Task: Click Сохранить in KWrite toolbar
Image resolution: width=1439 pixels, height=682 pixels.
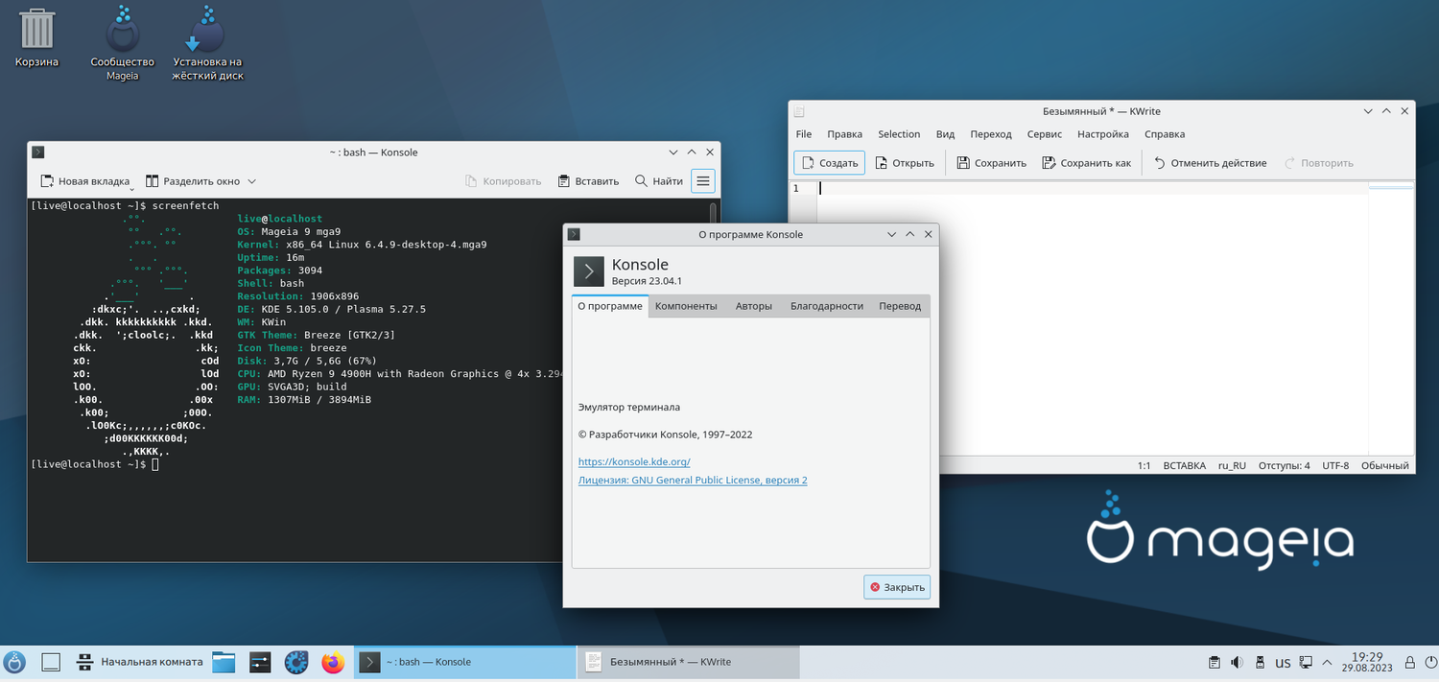Action: coord(991,163)
